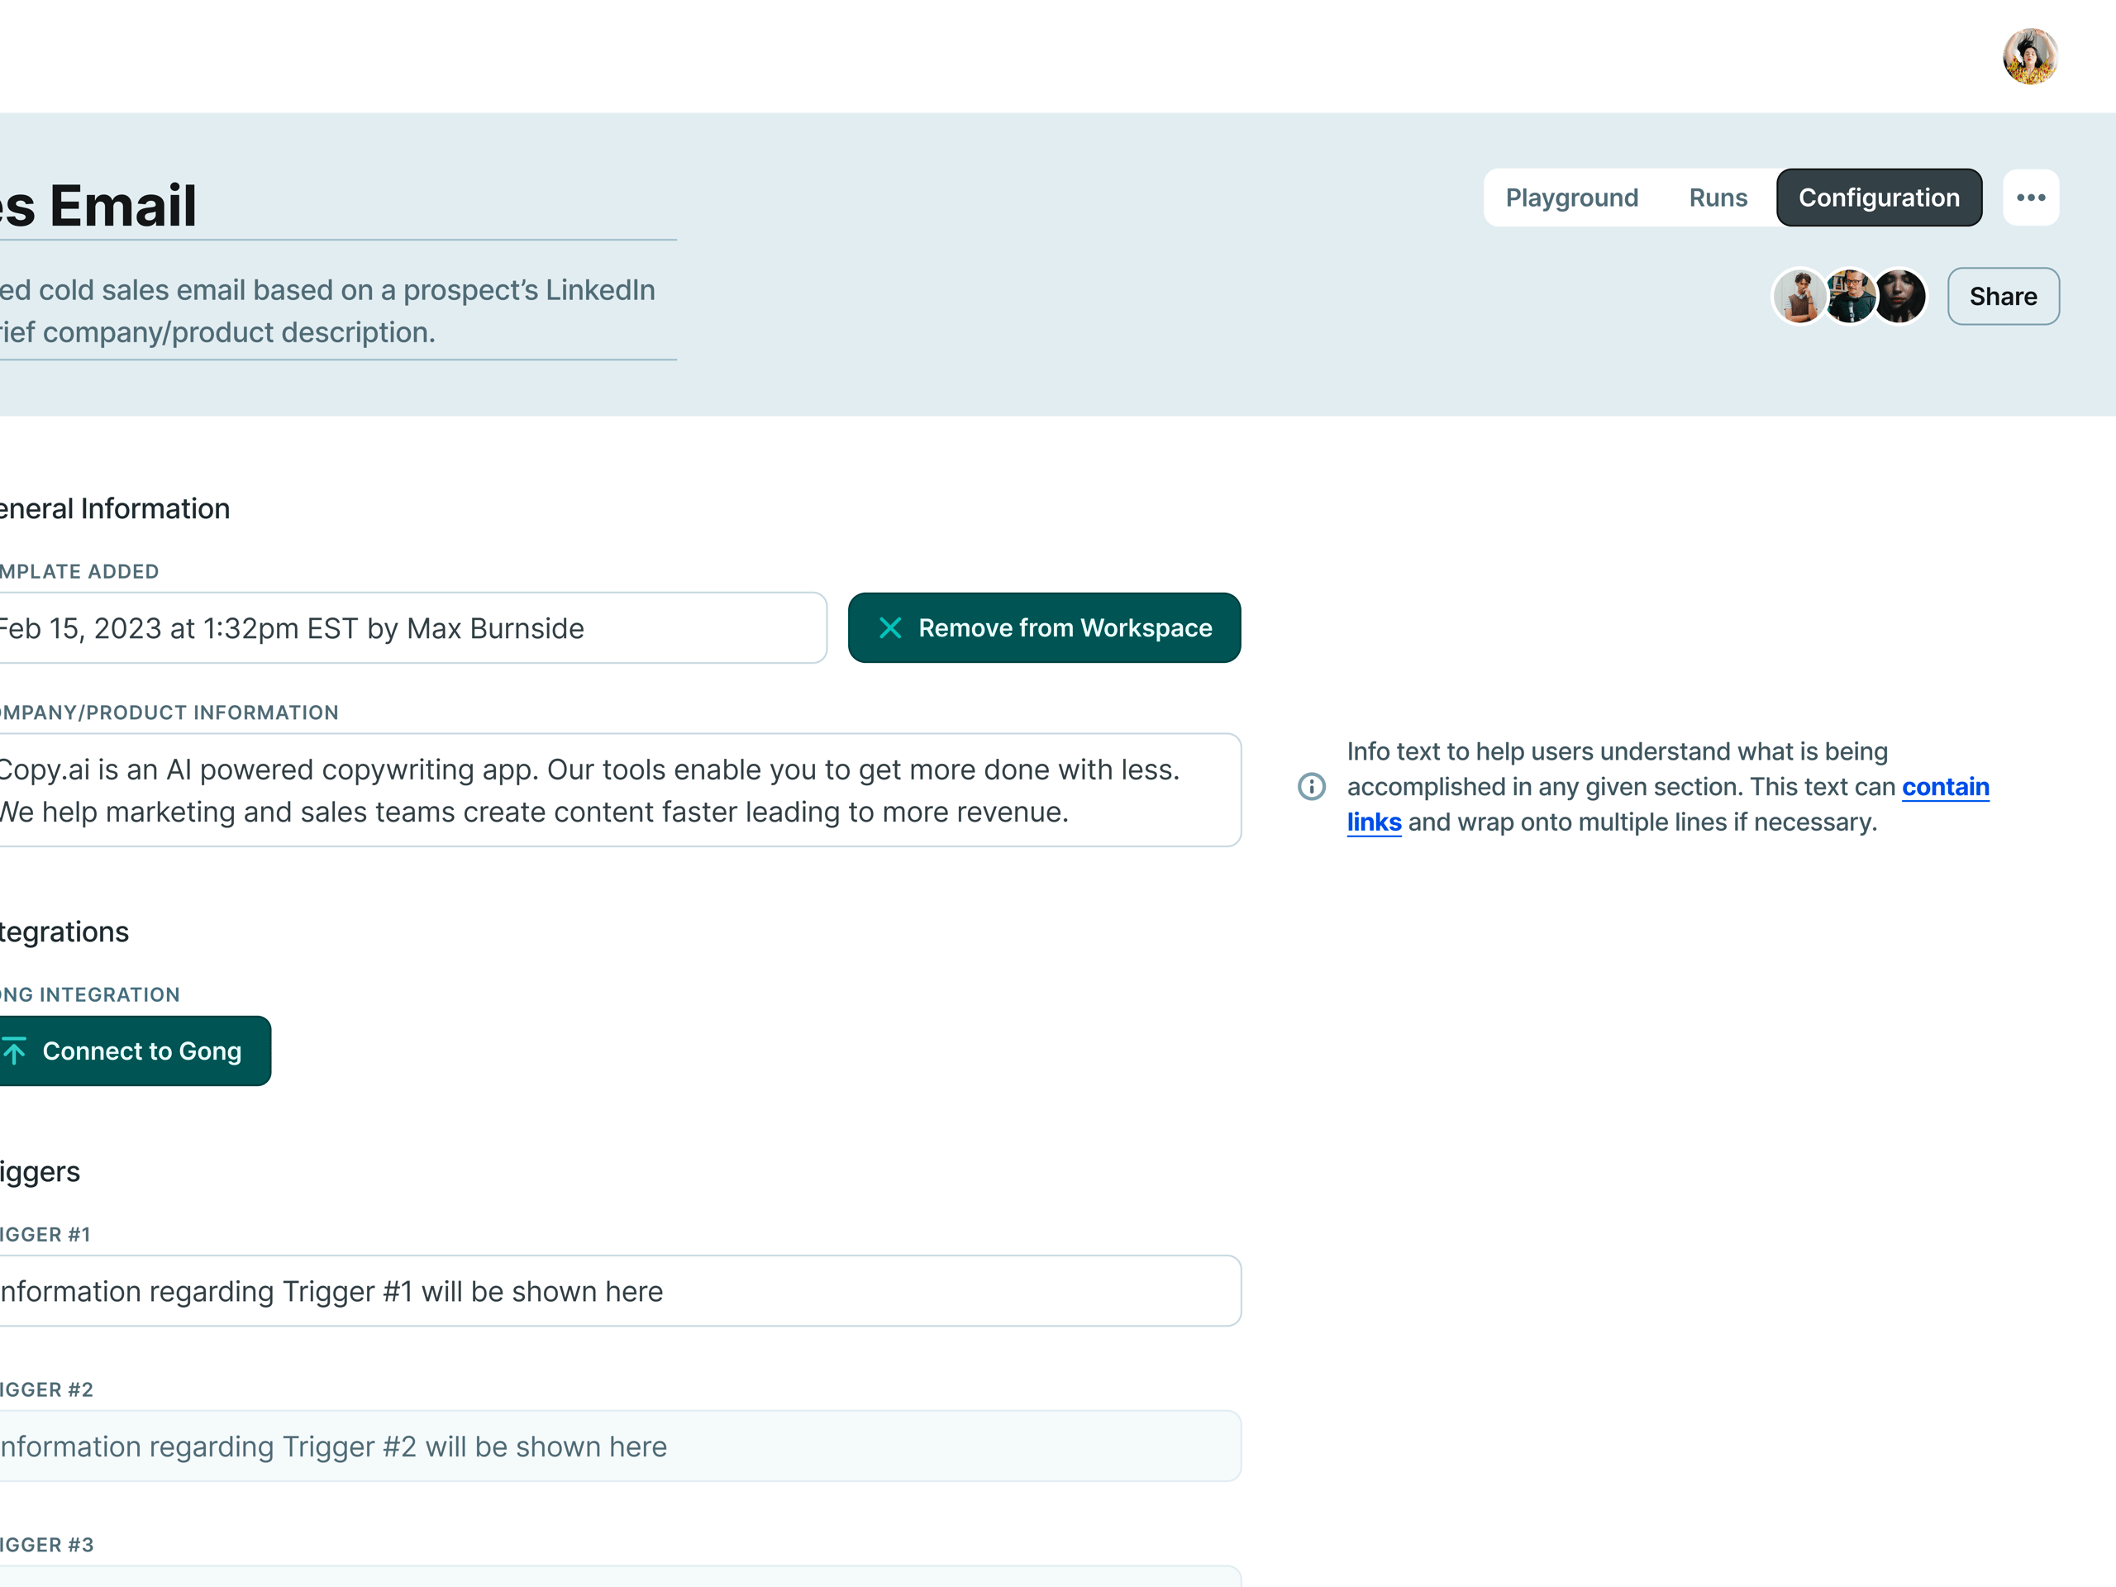Click the Trigger #2 information field

pyautogui.click(x=620, y=1446)
